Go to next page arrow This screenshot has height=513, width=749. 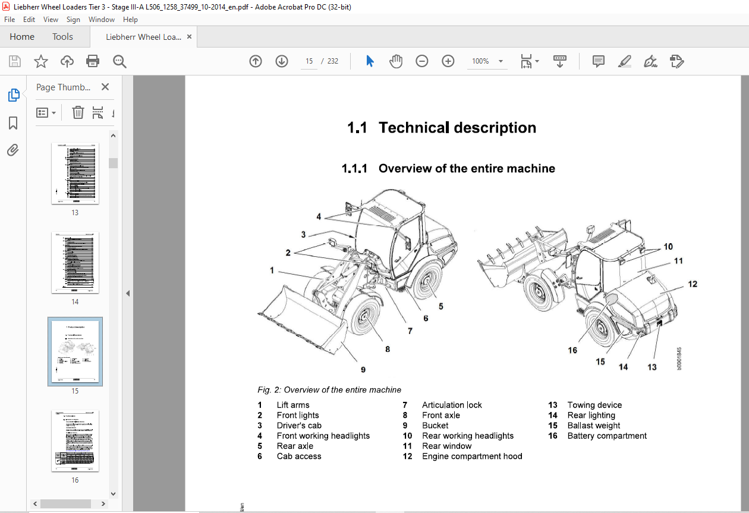click(282, 61)
